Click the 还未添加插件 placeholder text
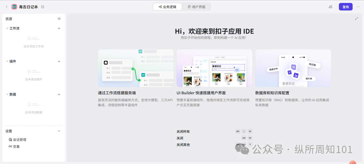Image resolution: width=364 pixels, height=164 pixels. point(34,79)
